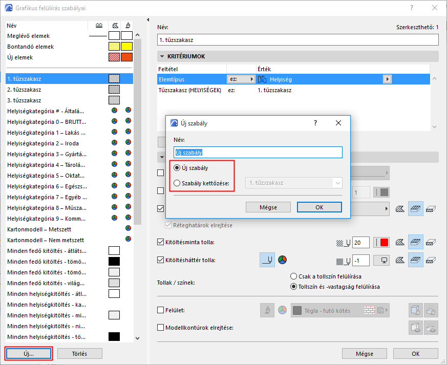The width and height of the screenshot is (447, 365).
Task: Click the Új... button at bottom left
Action: [x=29, y=354]
